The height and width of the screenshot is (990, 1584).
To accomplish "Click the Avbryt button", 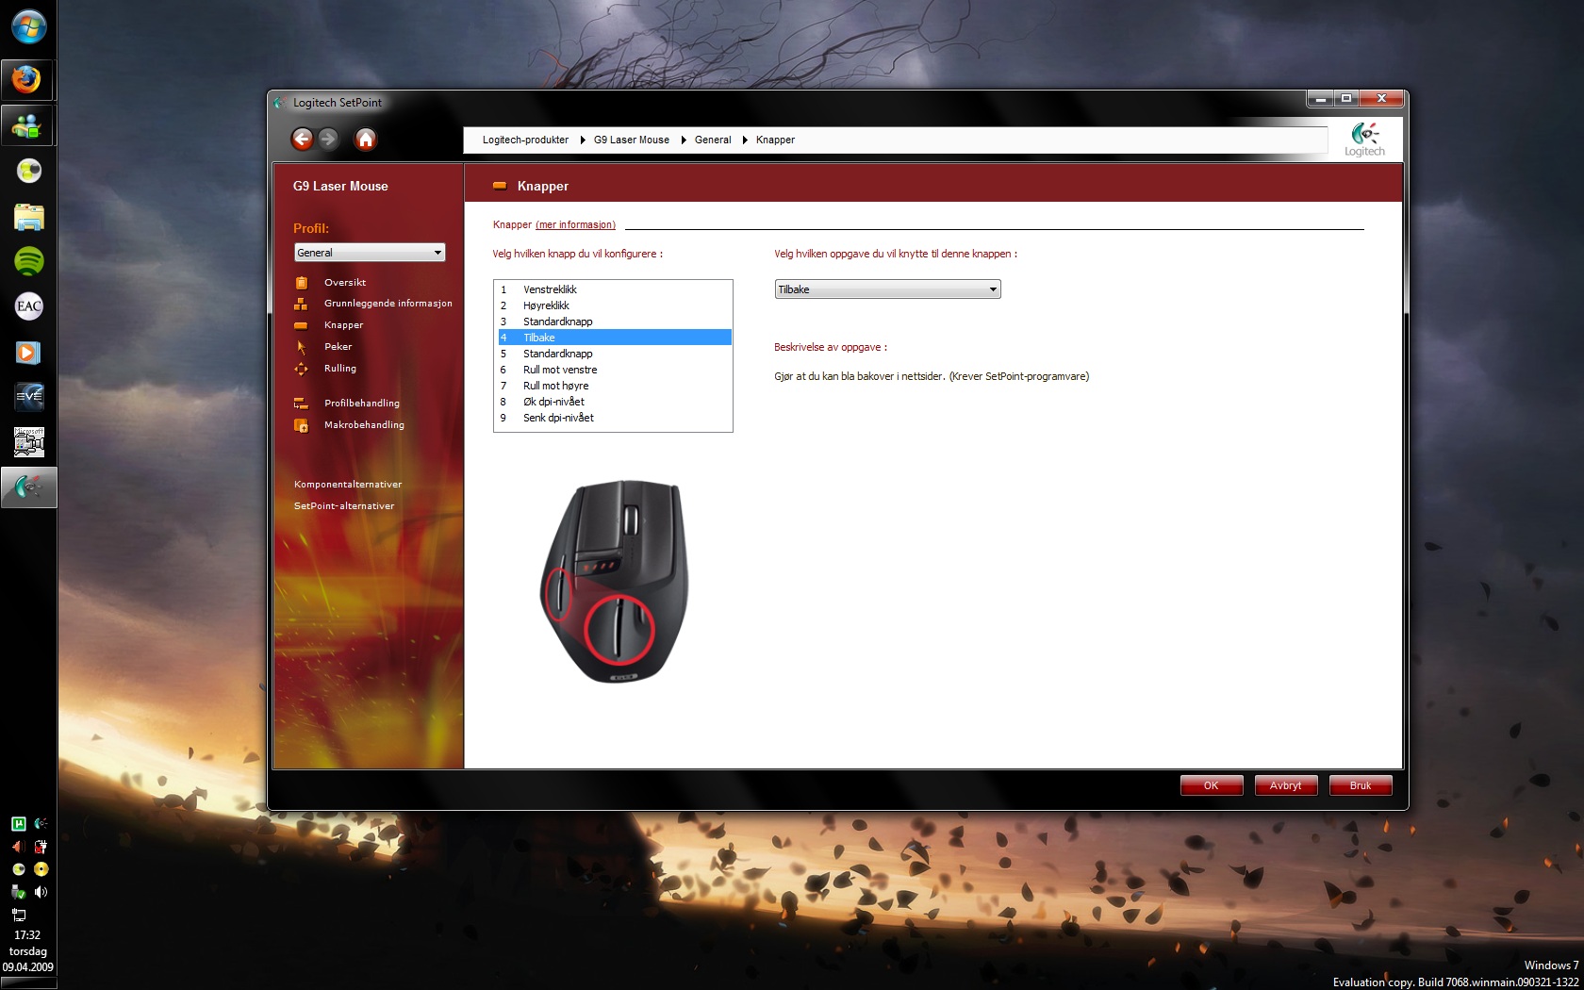I will [x=1286, y=785].
